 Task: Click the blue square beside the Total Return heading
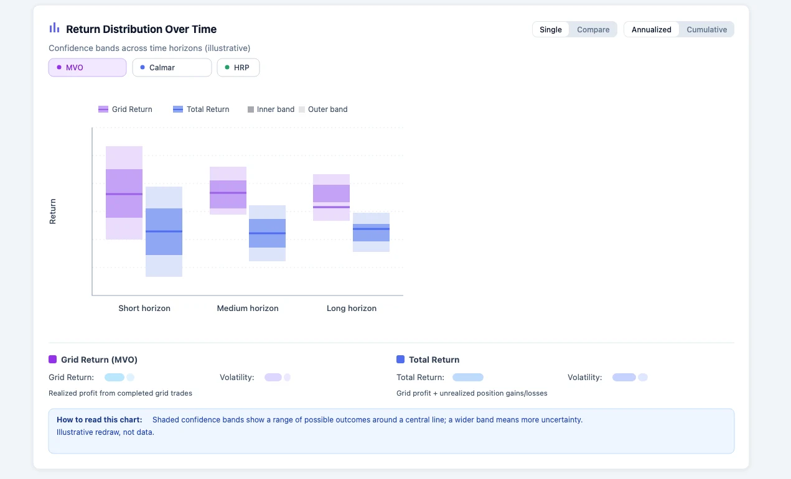(x=400, y=360)
